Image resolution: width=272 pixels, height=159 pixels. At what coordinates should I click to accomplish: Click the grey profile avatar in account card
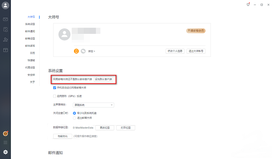click(x=64, y=34)
